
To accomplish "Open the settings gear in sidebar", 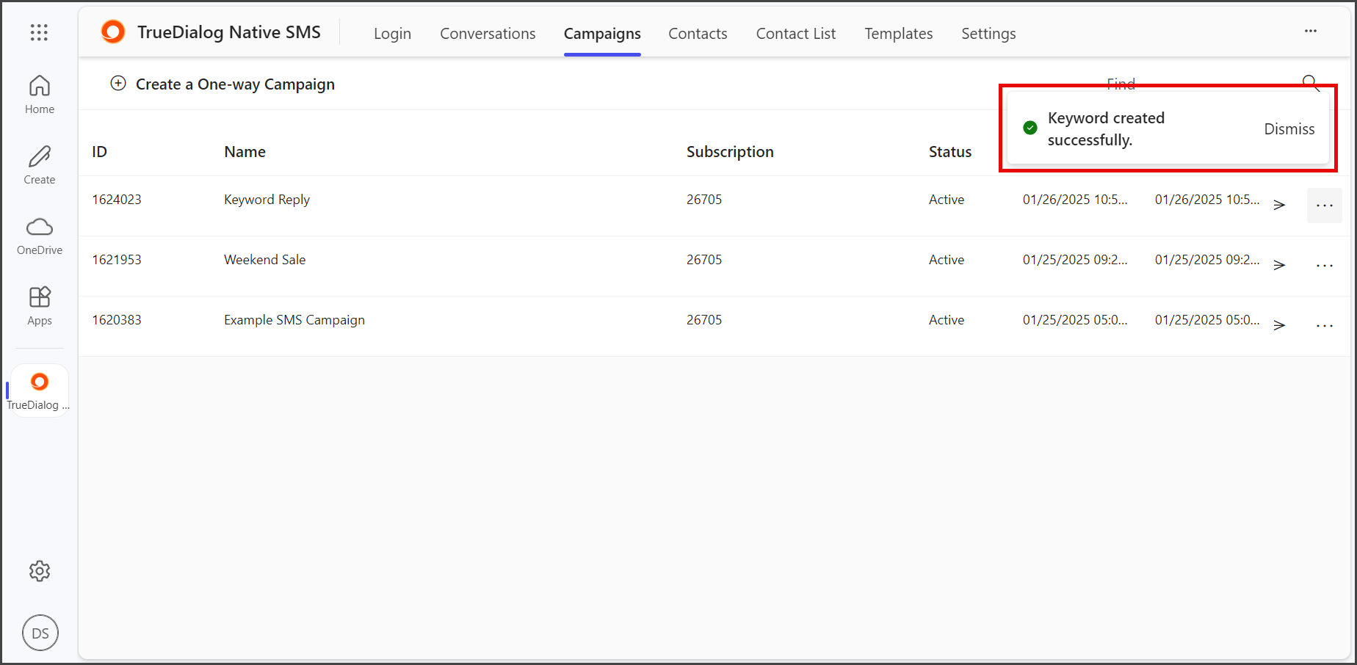I will 40,571.
